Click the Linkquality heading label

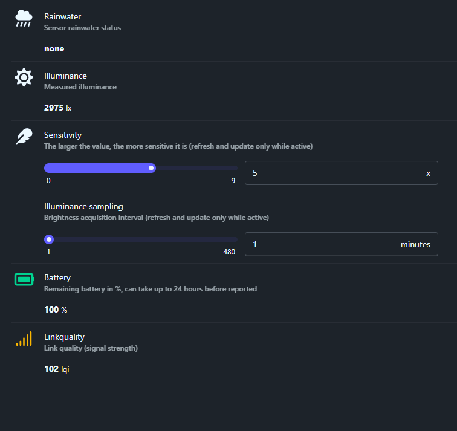(64, 337)
